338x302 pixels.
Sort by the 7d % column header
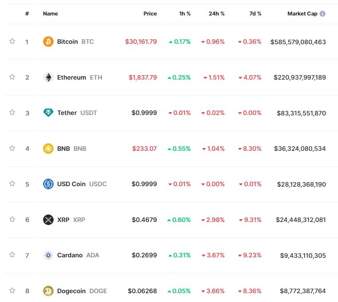click(x=255, y=14)
